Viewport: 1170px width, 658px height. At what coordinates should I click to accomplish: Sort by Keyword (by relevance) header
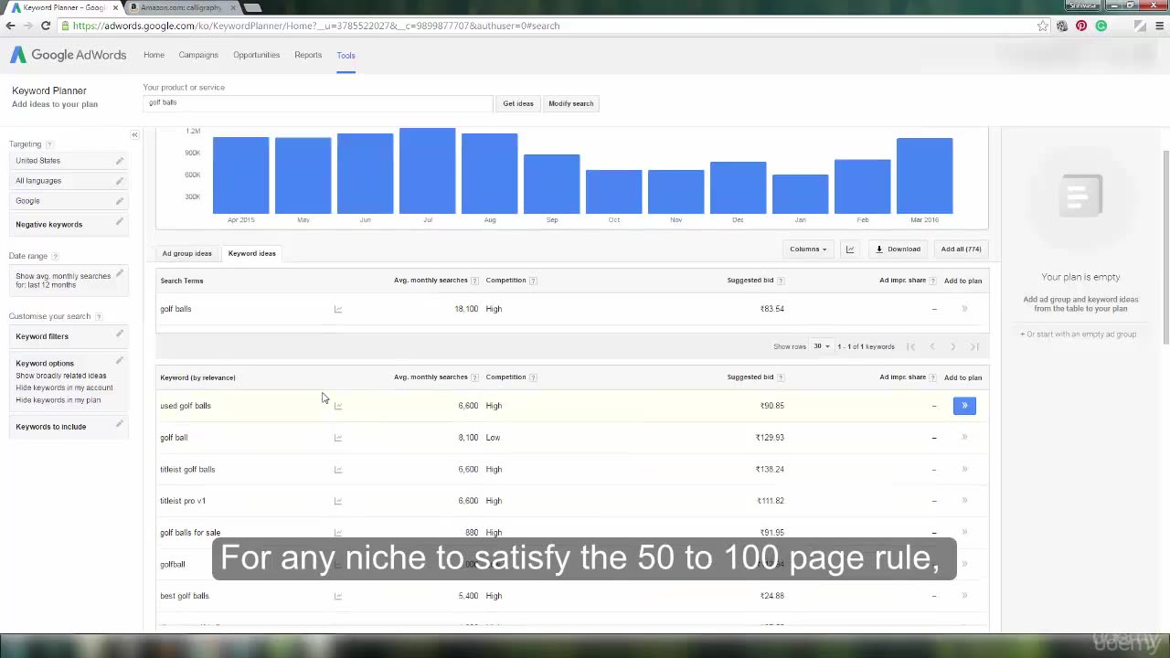(197, 377)
